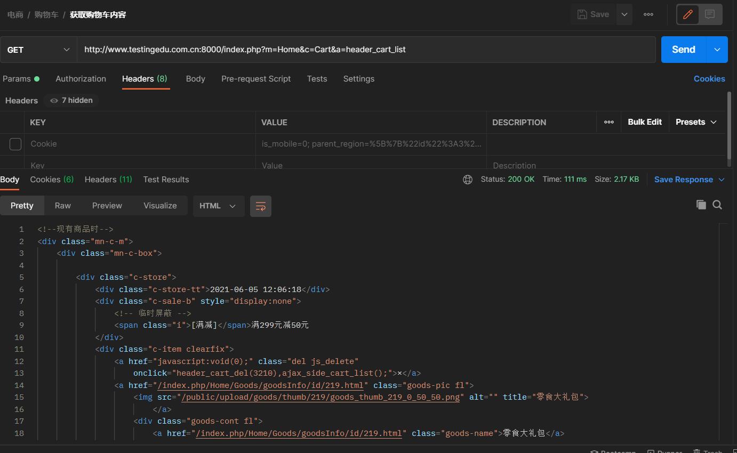Screen dimensions: 737x453
Task: Copy the response with copy icon
Action: [701, 205]
